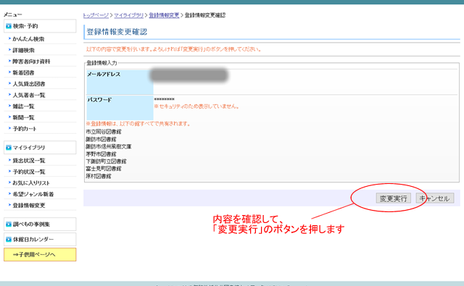This screenshot has width=464, height=286.
Task: Go to 詳細検索
Action: (23, 50)
